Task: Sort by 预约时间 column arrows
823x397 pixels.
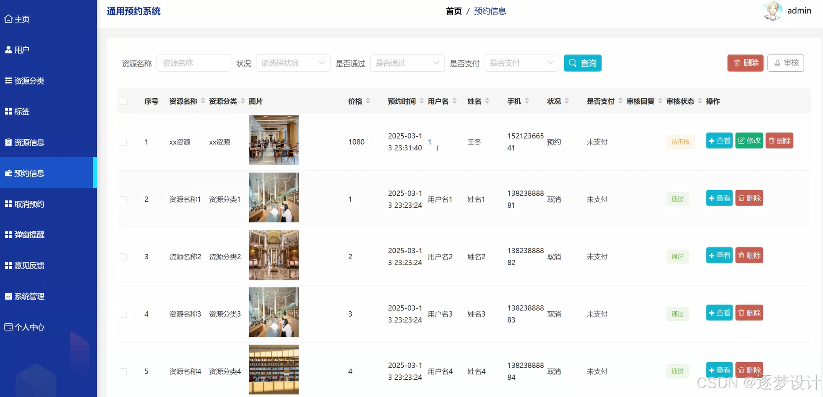Action: pyautogui.click(x=421, y=101)
